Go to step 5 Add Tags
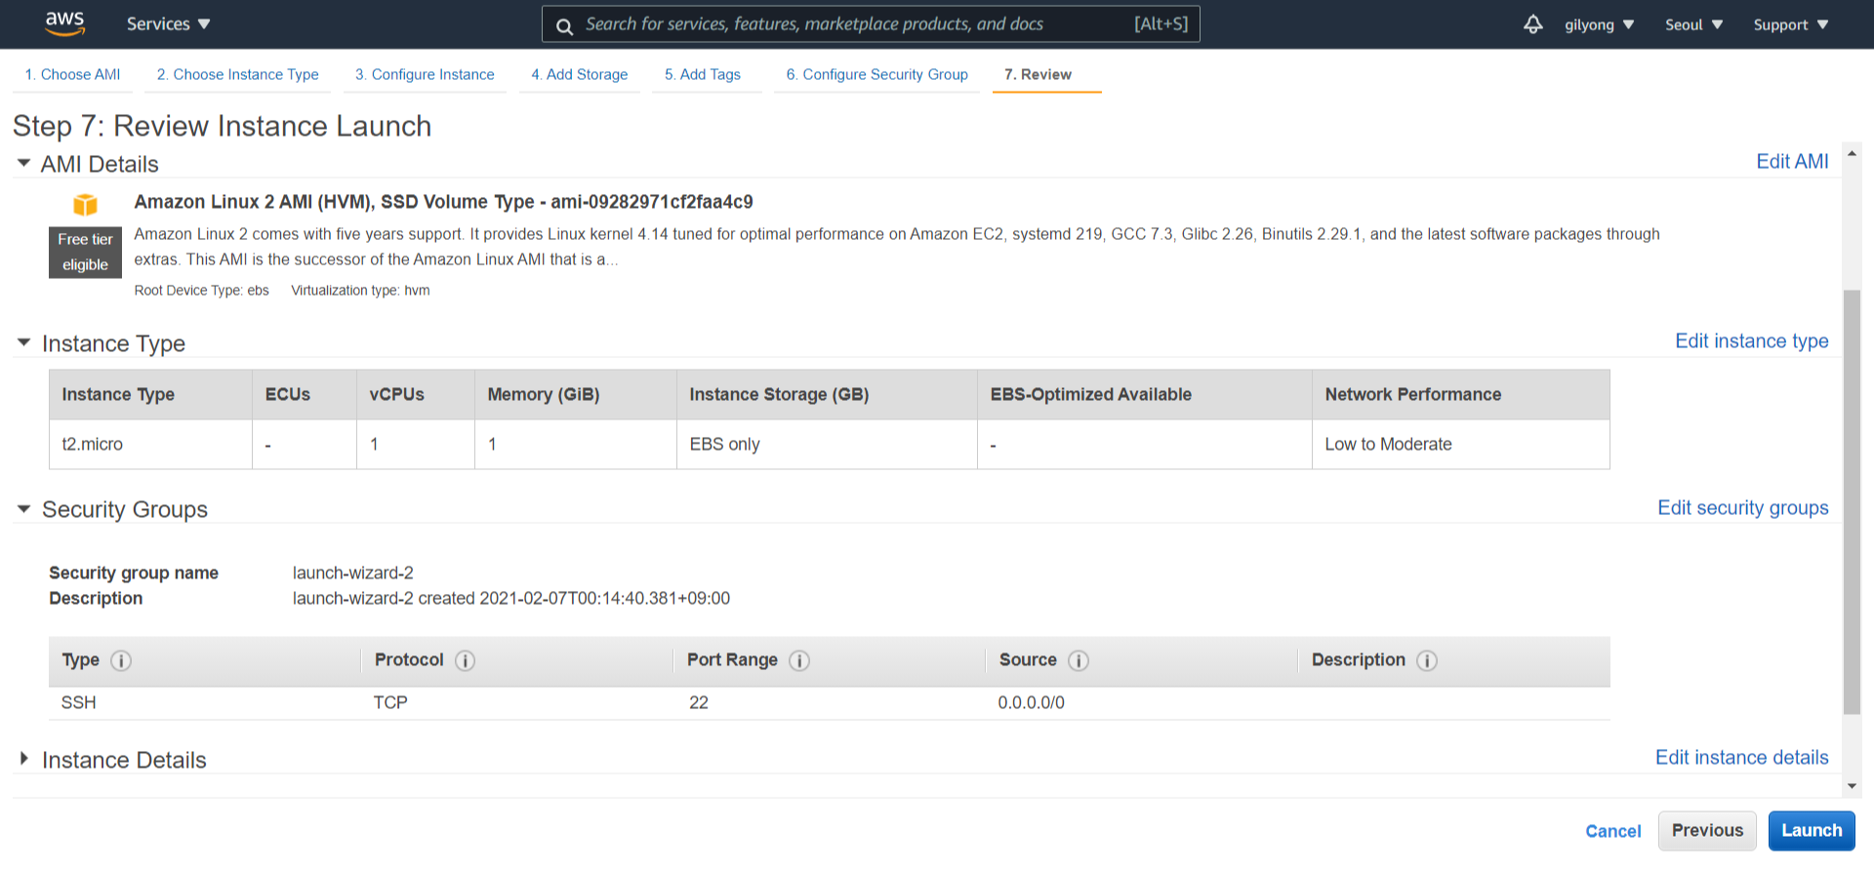1874x870 pixels. coord(703,74)
